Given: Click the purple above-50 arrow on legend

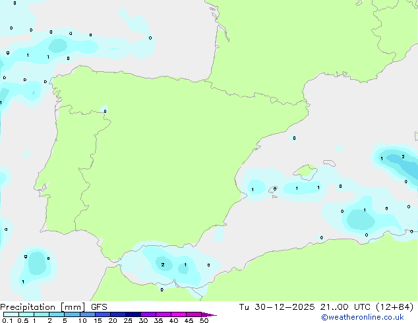Looking at the screenshot, I should click(209, 314).
